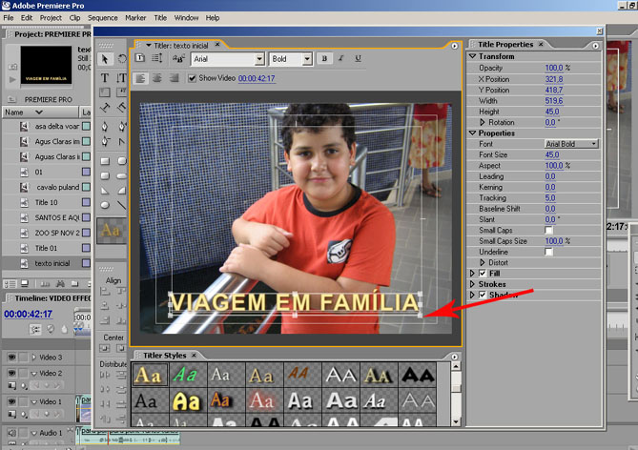Pick the Rectangle shape tool
638x450 pixels.
point(105,160)
